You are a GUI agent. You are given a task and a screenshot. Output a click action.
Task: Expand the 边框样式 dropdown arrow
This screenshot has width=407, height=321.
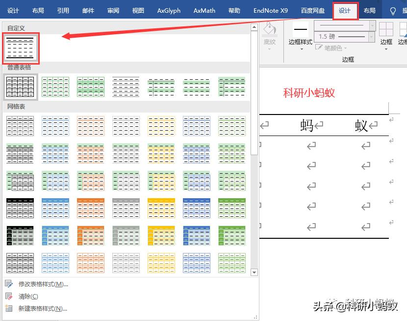point(302,49)
